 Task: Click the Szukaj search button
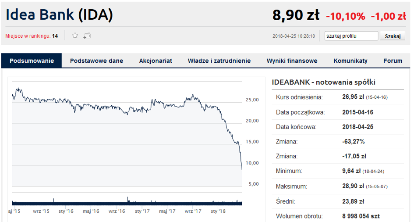click(x=393, y=36)
